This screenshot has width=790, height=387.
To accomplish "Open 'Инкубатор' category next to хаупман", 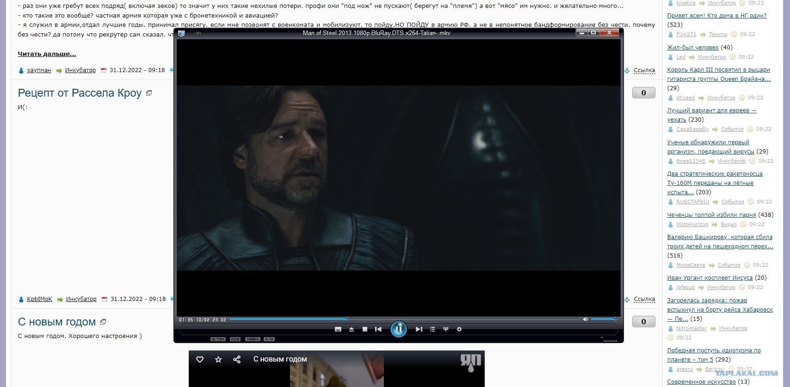I will coord(80,70).
